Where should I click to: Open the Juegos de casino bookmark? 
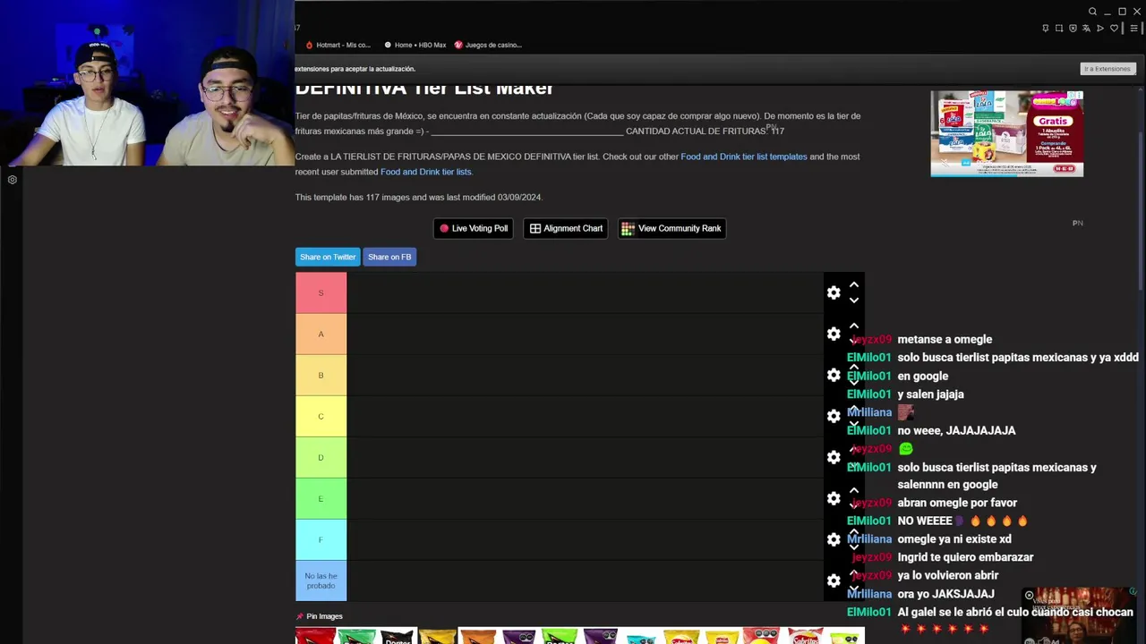(x=488, y=45)
